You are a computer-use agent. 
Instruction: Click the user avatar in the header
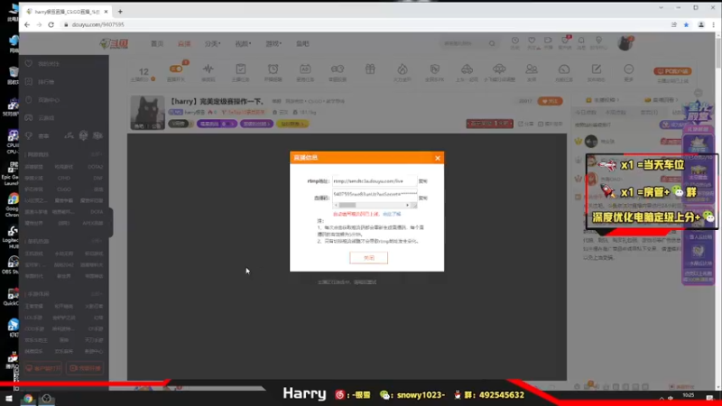(625, 43)
